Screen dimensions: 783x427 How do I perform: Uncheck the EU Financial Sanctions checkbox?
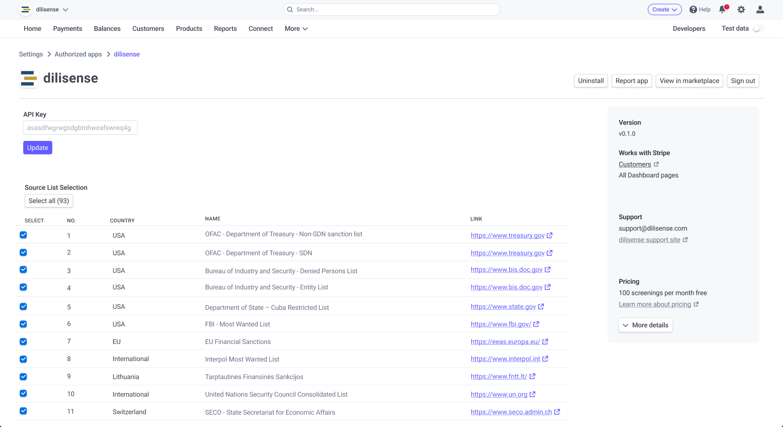click(x=23, y=342)
